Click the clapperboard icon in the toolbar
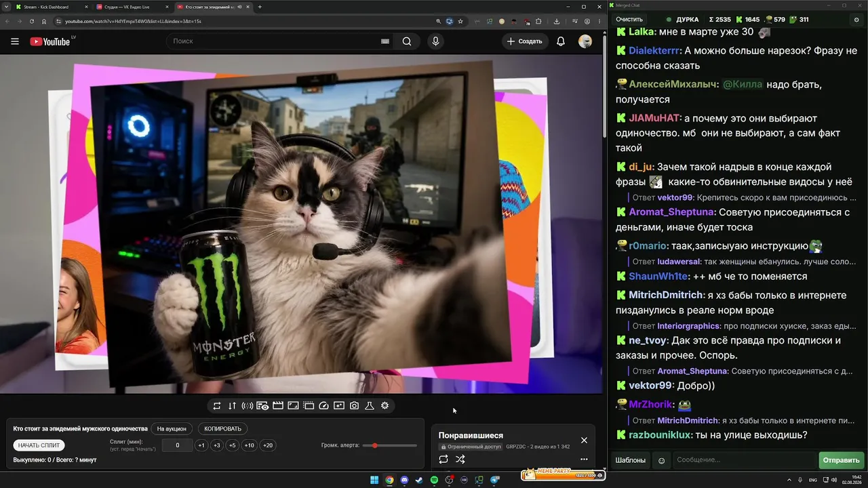Screen dimensions: 868x488 [277, 405]
